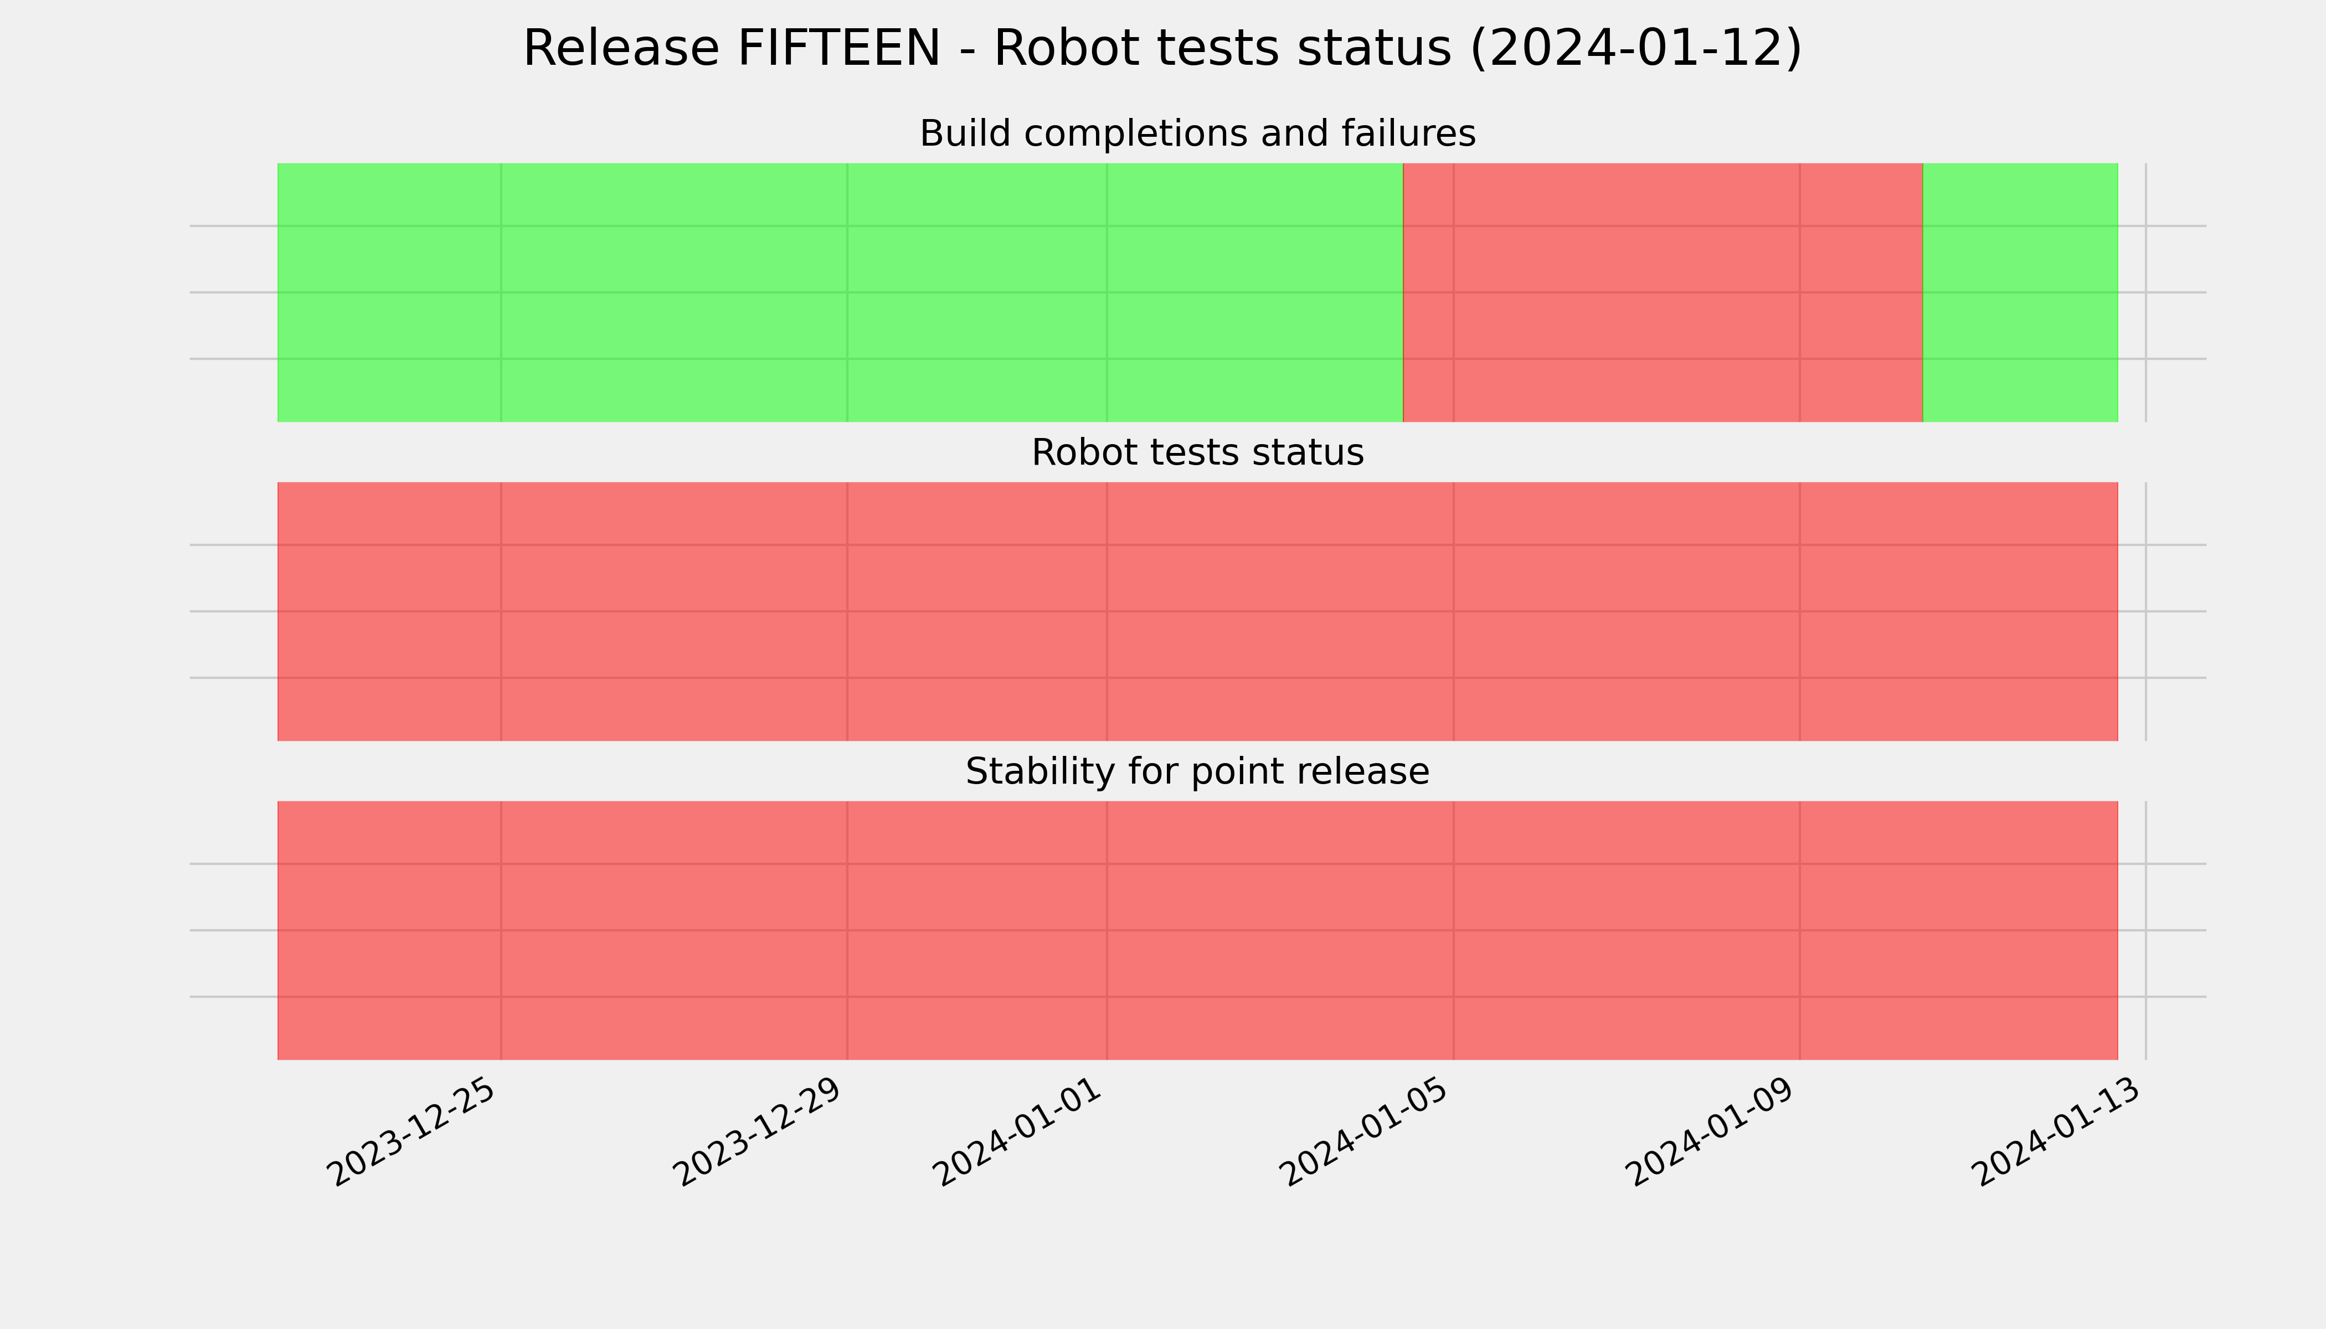Select the Build completions and failures heading
The width and height of the screenshot is (2326, 1329).
pos(1197,133)
